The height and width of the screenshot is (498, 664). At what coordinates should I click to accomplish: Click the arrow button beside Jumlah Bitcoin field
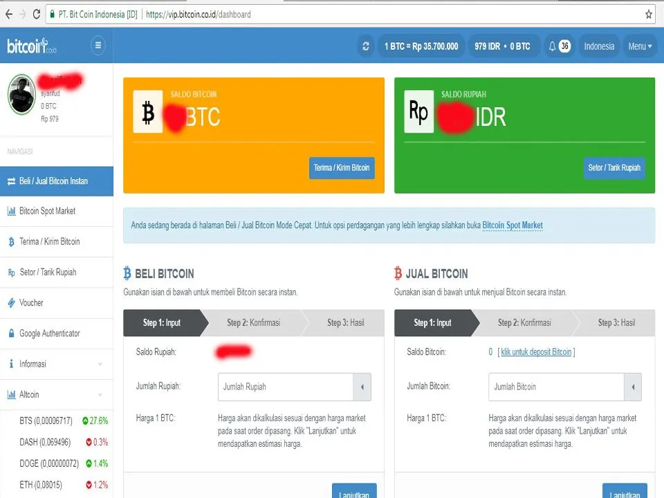(633, 387)
